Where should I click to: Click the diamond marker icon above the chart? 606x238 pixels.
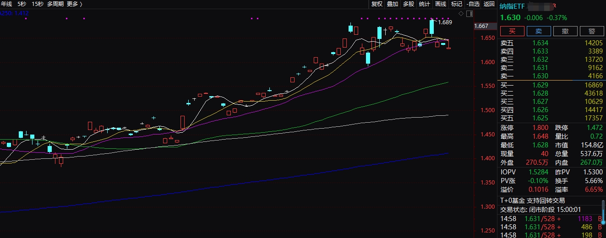(461, 13)
